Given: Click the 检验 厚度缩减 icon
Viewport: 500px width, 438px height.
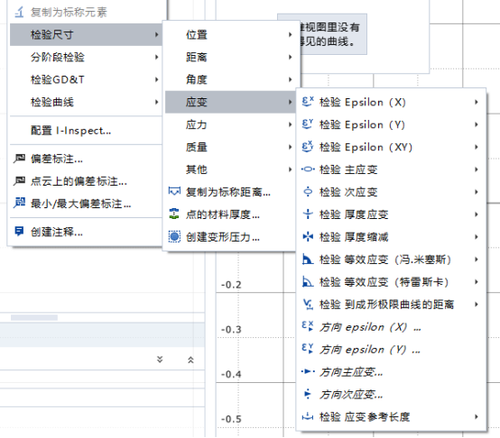Looking at the screenshot, I should 308,236.
